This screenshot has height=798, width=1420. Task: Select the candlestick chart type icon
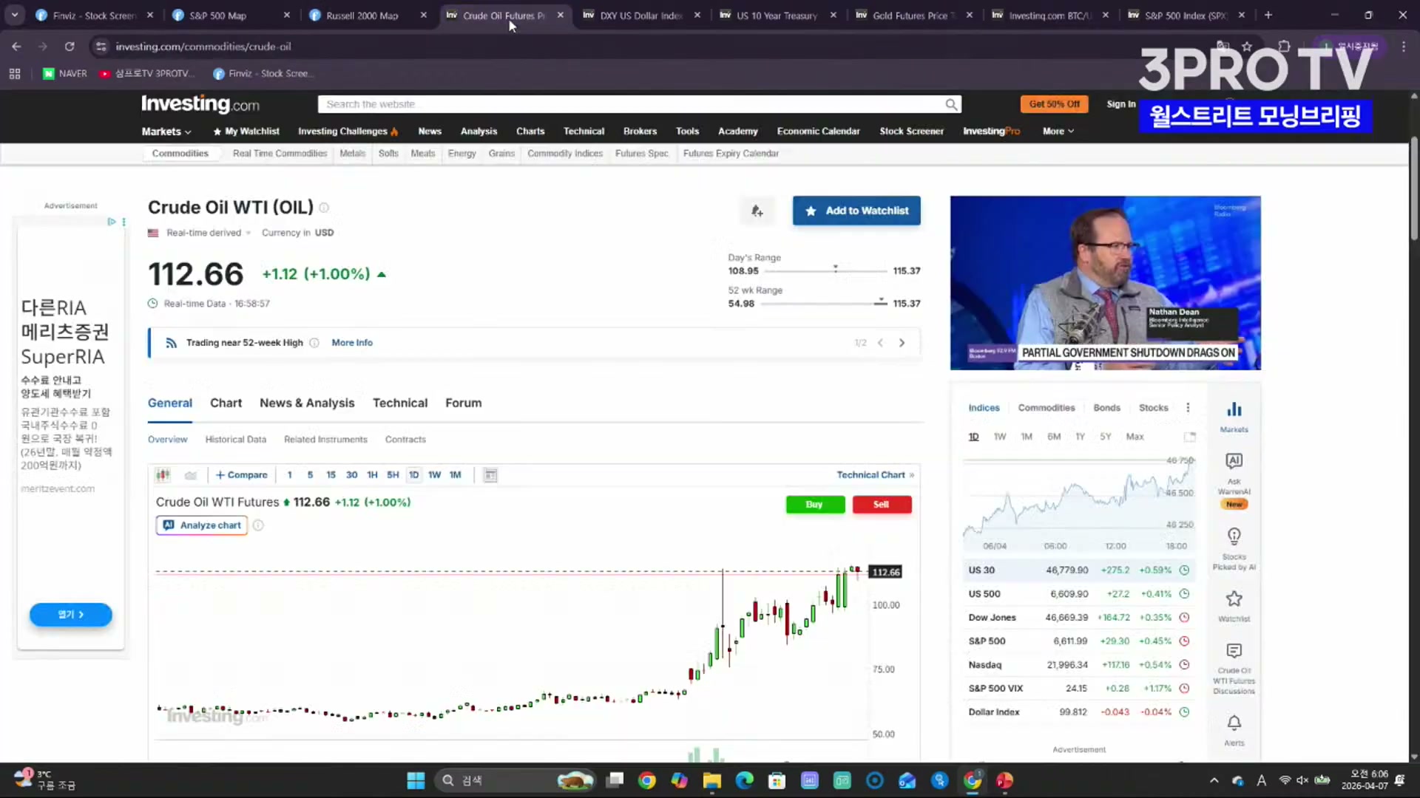[x=163, y=475]
